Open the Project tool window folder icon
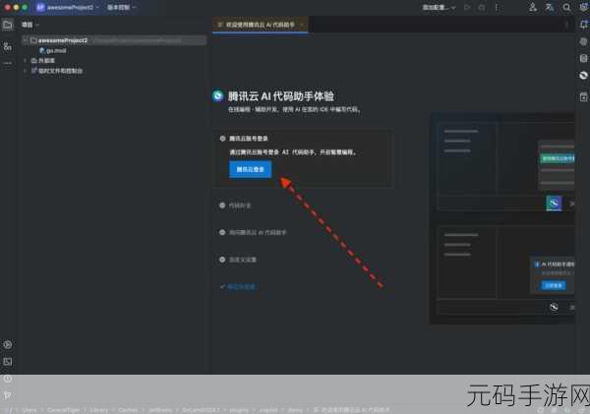 click(7, 26)
